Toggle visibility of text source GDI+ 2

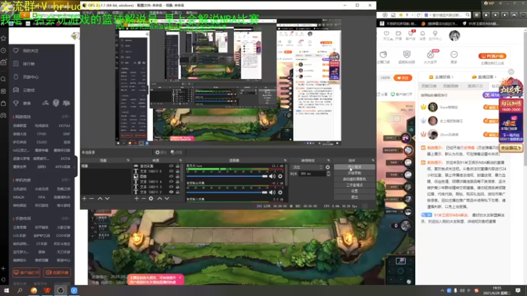click(171, 192)
